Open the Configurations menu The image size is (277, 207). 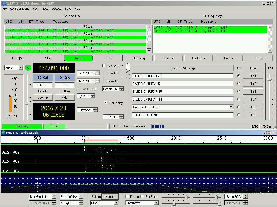pos(19,9)
